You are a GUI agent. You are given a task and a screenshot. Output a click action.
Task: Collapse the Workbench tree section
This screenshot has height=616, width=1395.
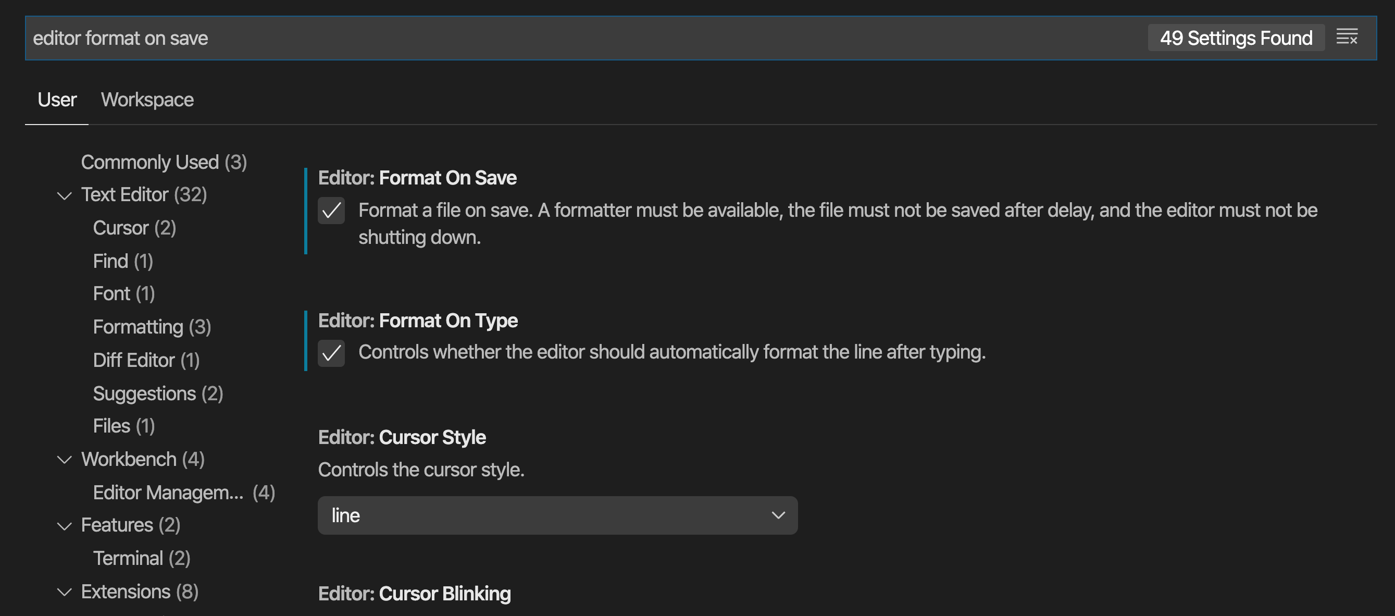point(65,460)
